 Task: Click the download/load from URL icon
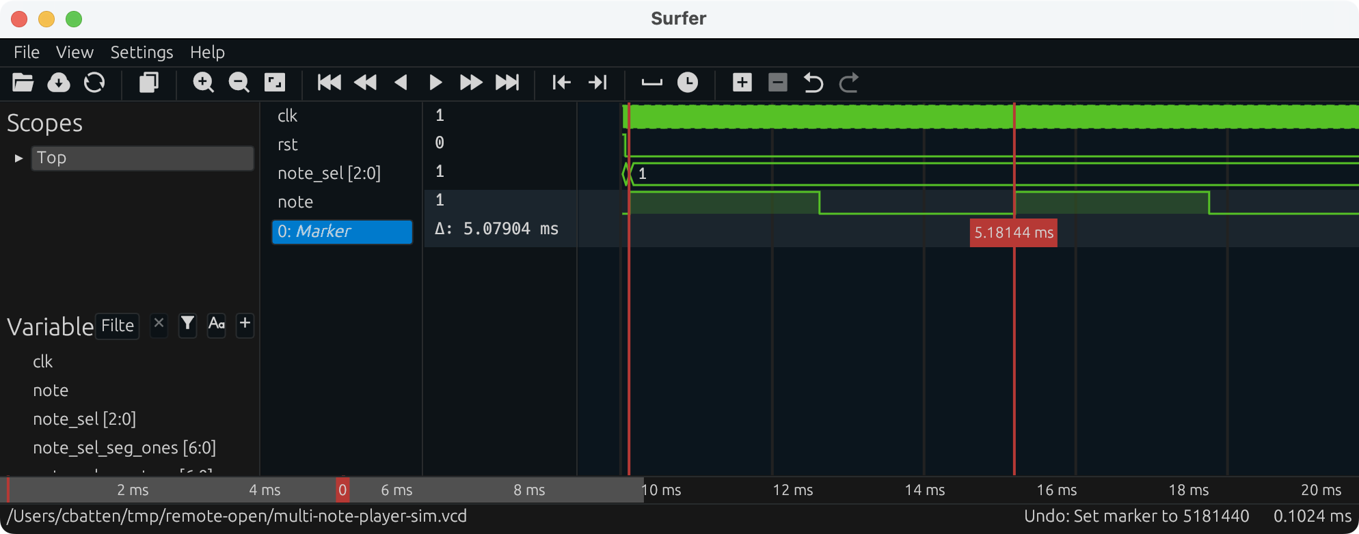point(59,83)
